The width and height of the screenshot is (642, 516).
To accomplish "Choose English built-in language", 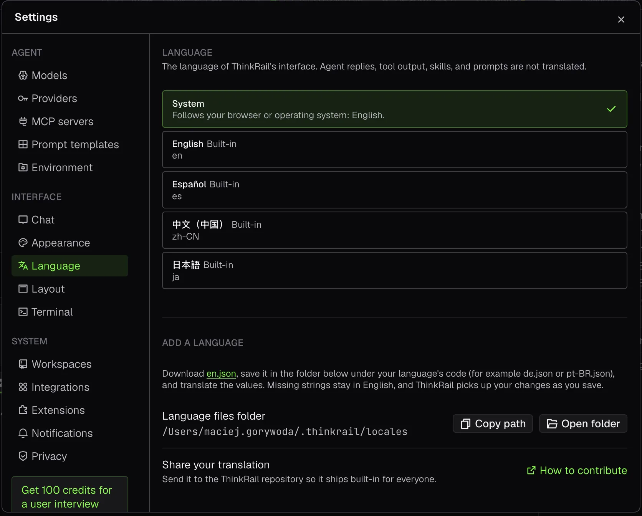I will pyautogui.click(x=394, y=149).
